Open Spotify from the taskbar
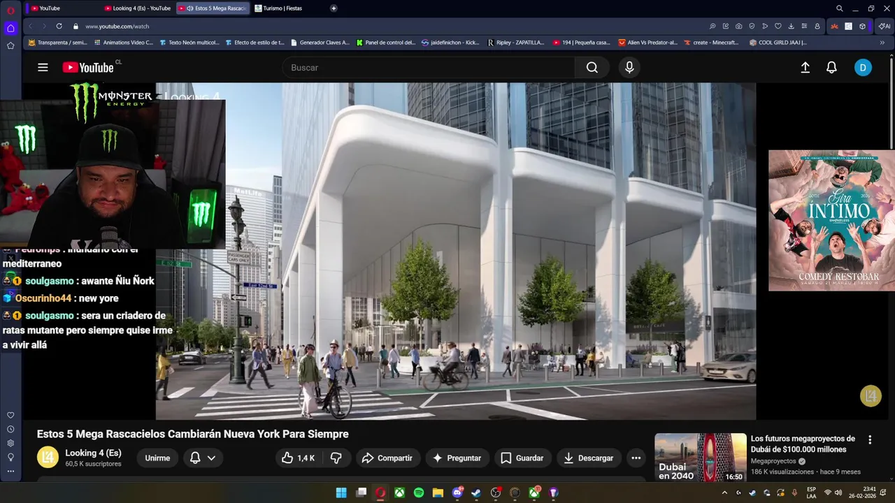This screenshot has height=503, width=895. pyautogui.click(x=418, y=493)
